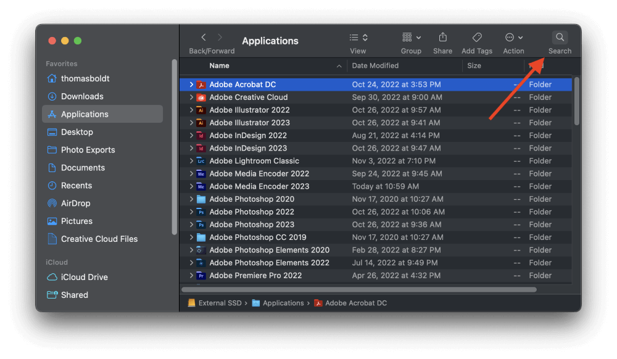
Task: Select the Adobe Media Encoder 2023 icon
Action: pyautogui.click(x=201, y=186)
